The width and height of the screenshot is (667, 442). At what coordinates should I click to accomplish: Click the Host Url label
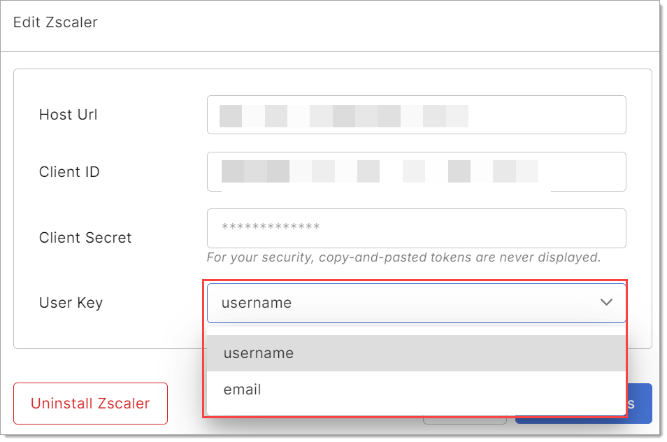(68, 115)
